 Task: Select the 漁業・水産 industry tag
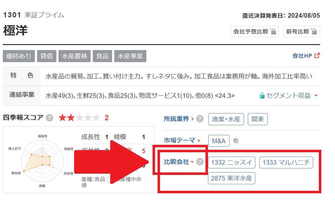coord(226,119)
